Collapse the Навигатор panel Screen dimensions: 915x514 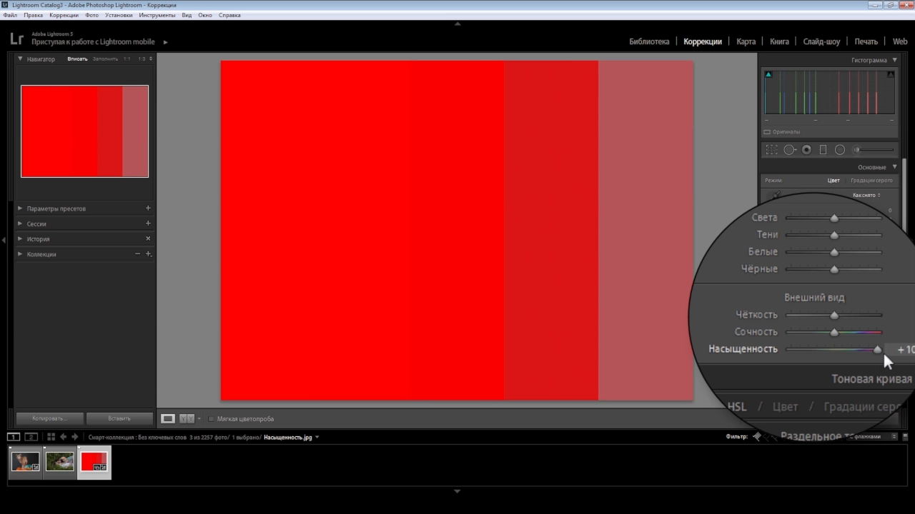(x=20, y=59)
